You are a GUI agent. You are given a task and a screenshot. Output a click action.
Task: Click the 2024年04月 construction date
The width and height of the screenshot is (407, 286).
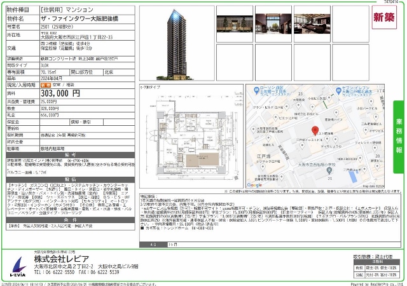pos(51,78)
